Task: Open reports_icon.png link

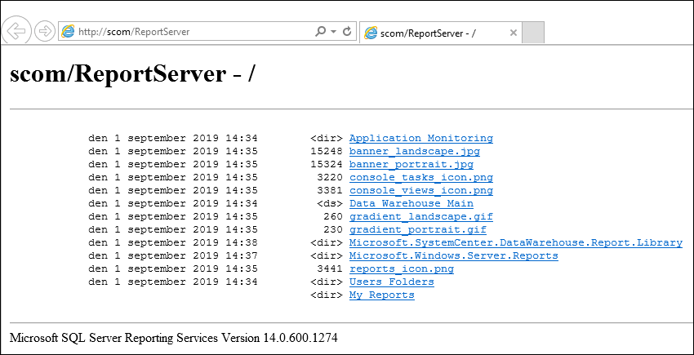Action: pos(402,268)
